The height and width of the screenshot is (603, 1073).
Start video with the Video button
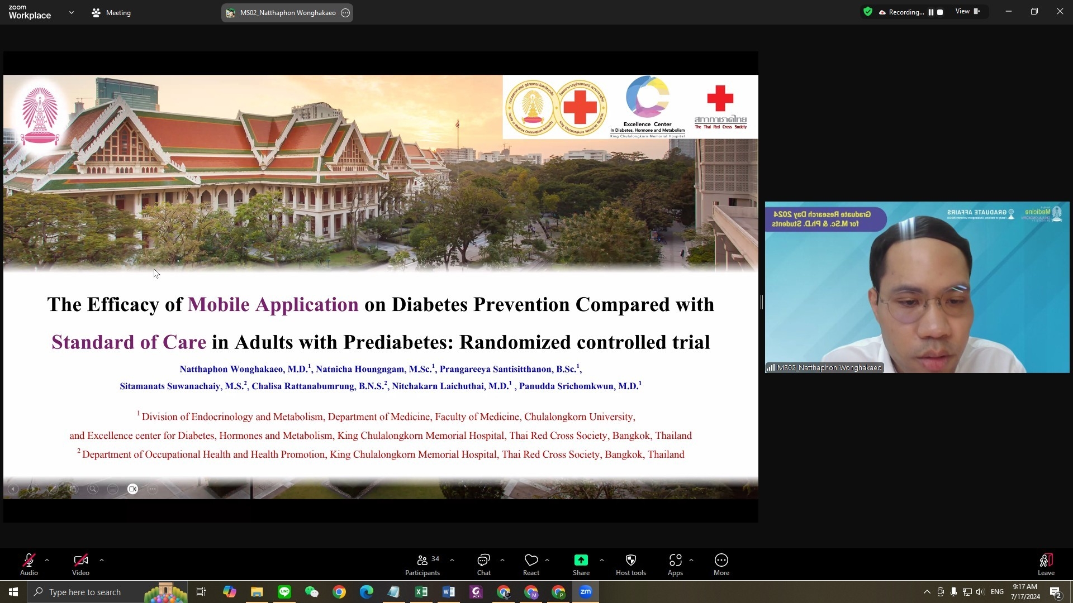pos(80,564)
